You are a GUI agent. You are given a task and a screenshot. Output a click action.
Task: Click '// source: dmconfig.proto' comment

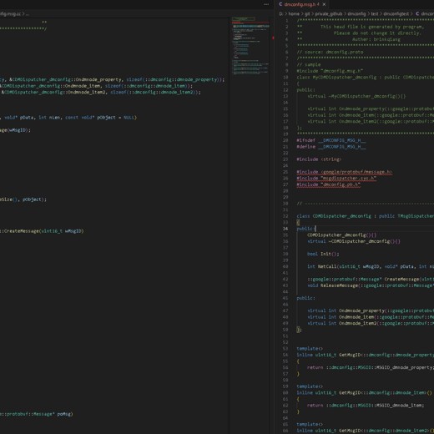330,52
